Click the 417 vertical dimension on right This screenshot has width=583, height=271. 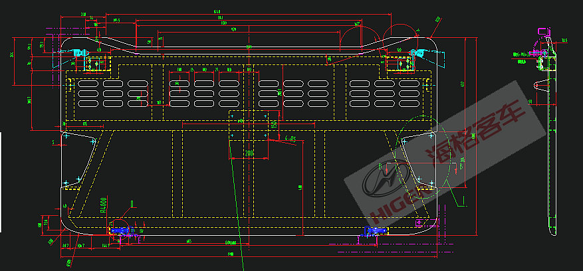[x=463, y=84]
